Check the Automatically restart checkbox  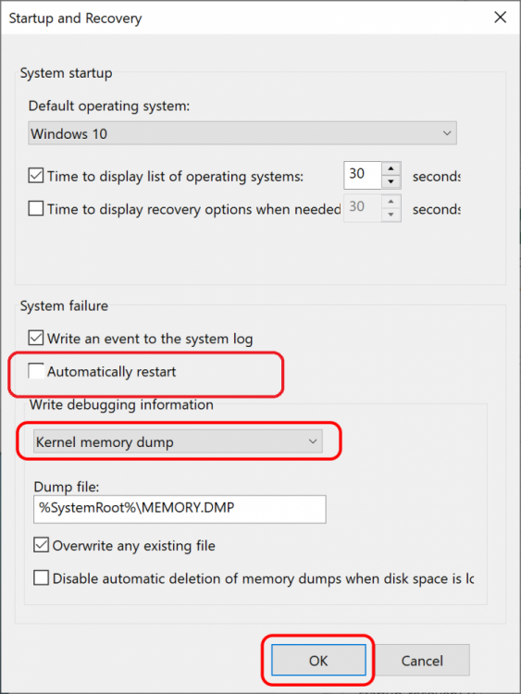(36, 371)
